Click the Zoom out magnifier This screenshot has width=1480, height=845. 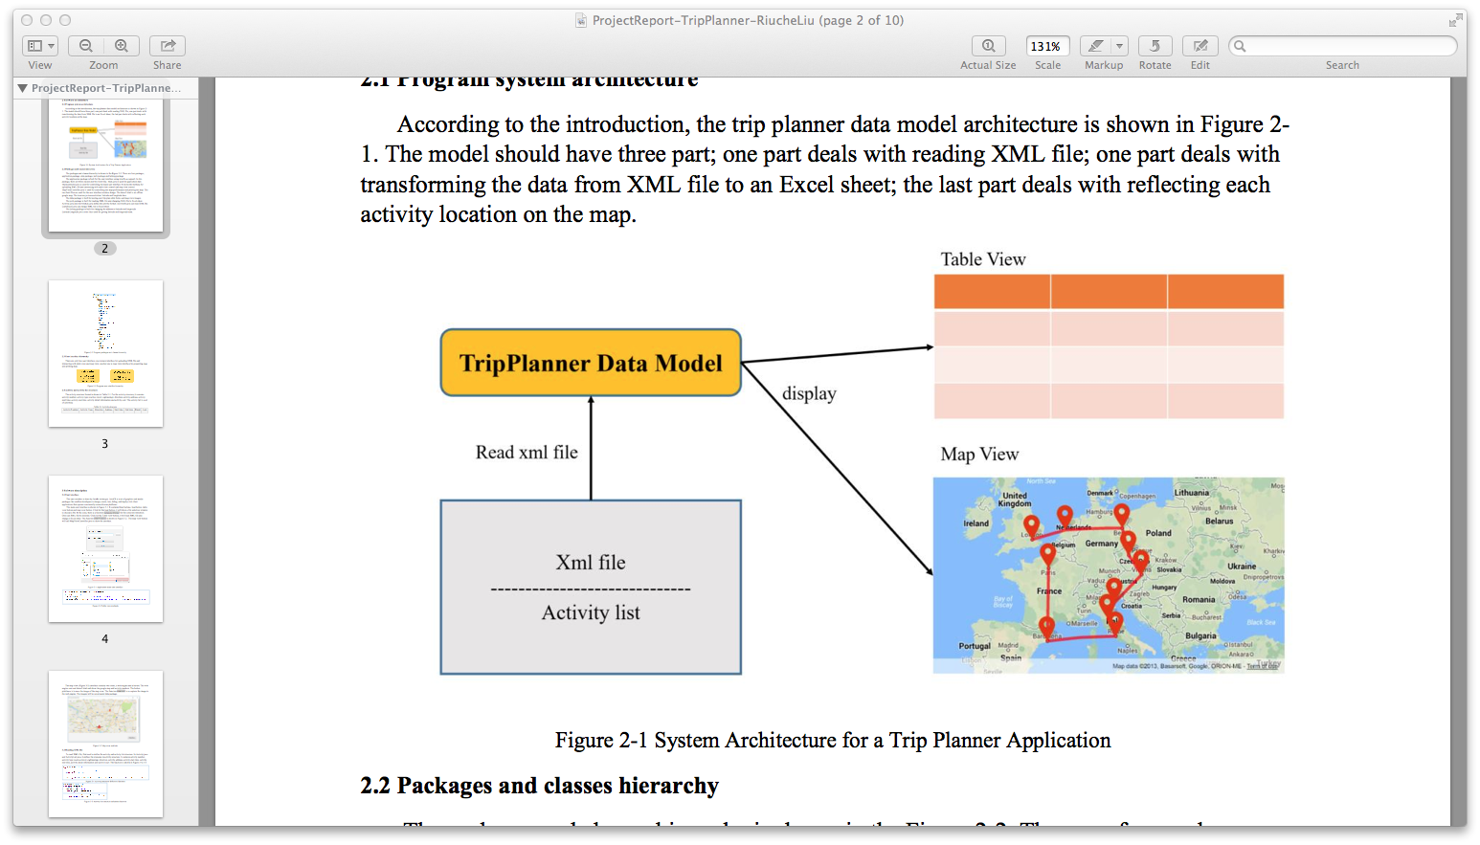click(x=86, y=45)
